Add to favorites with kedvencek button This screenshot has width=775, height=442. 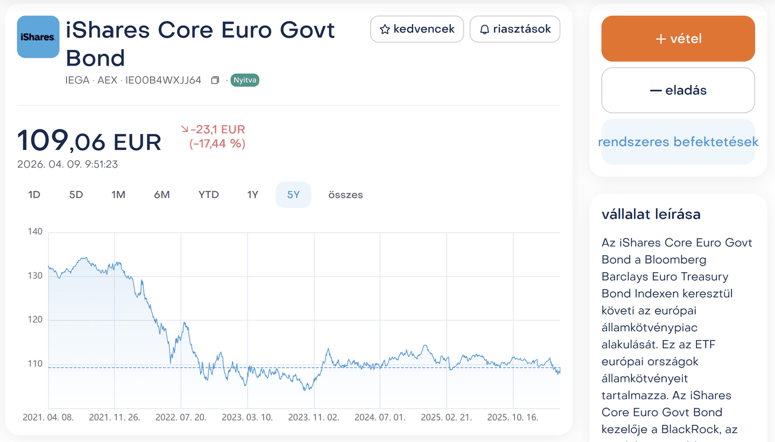[x=417, y=29]
